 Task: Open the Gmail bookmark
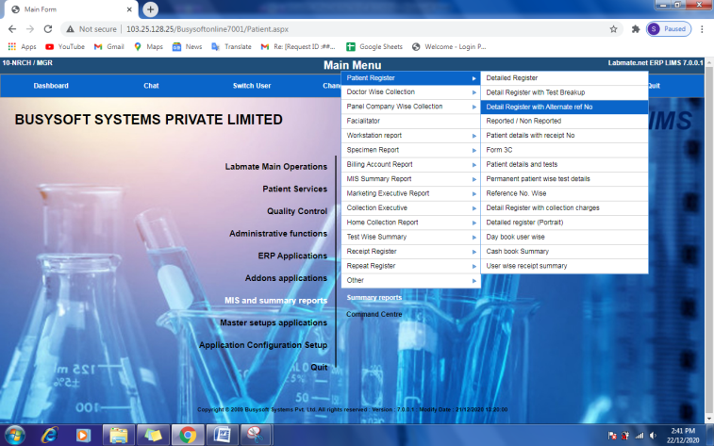(x=108, y=46)
